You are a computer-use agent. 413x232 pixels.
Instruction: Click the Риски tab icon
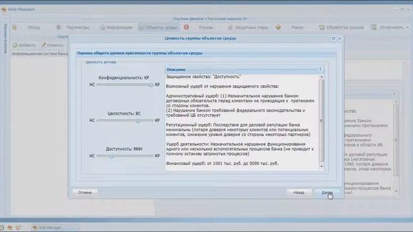(278, 27)
